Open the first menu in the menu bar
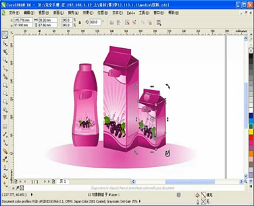The width and height of the screenshot is (254, 206). (x=14, y=13)
